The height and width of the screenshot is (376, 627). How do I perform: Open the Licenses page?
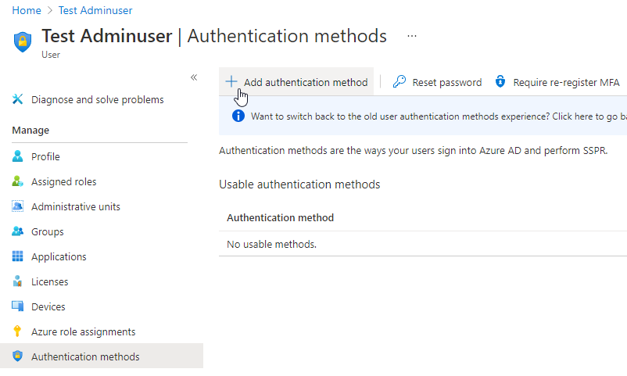tap(50, 281)
